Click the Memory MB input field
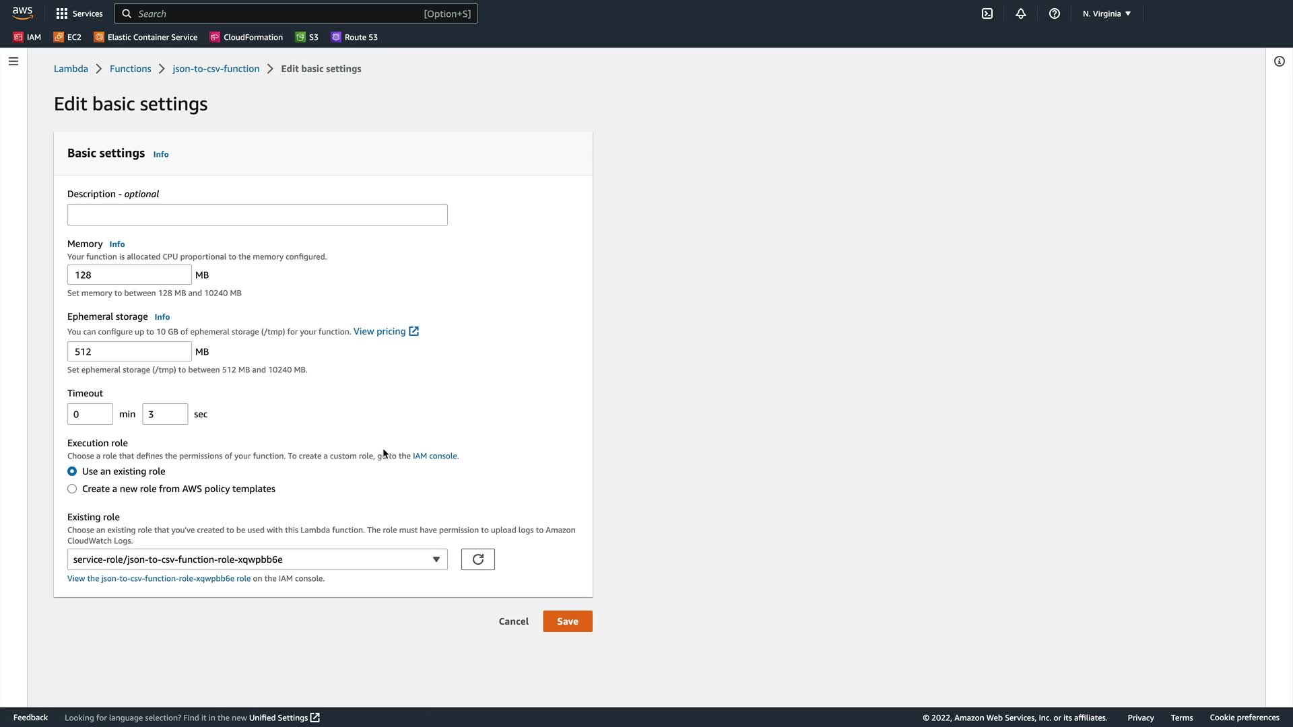 [129, 275]
